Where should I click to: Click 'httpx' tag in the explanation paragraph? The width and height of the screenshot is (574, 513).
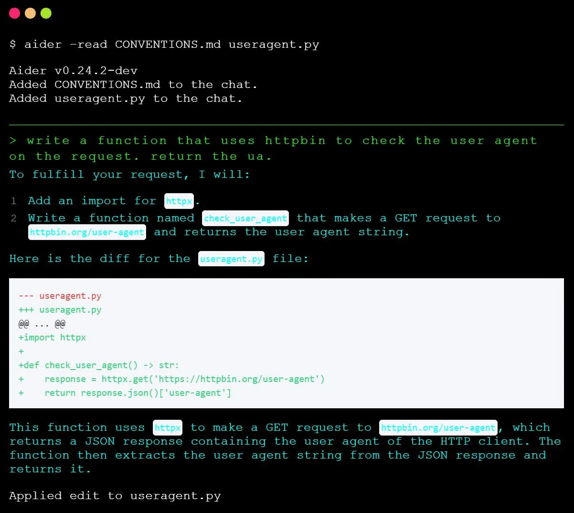[x=168, y=427]
